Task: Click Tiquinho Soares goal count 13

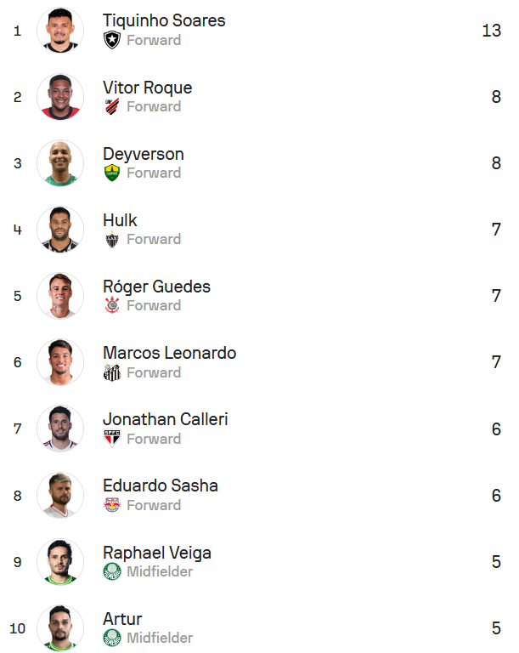Action: pyautogui.click(x=491, y=31)
